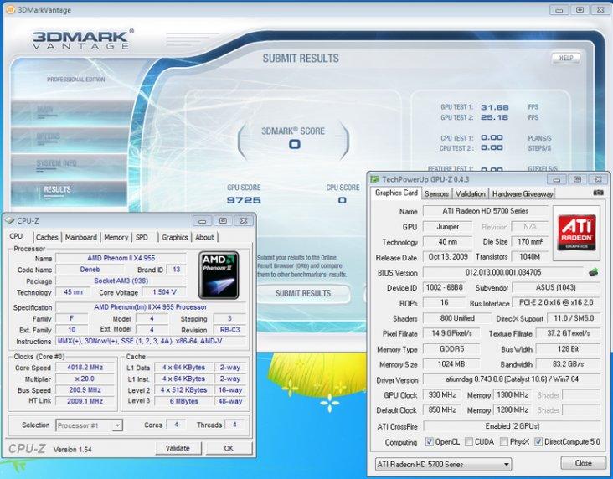Viewport: 613px width, 479px height.
Task: Select RESULTS in 3DMark side menu
Action: click(58, 190)
